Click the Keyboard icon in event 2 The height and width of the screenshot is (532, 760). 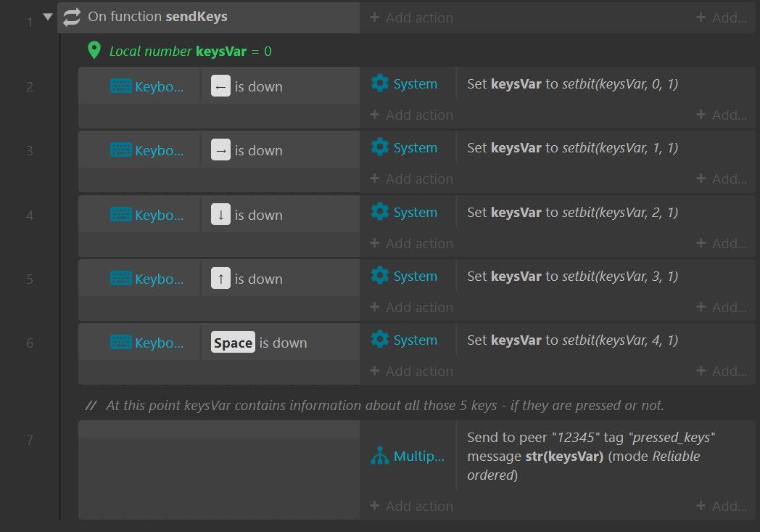coord(120,86)
